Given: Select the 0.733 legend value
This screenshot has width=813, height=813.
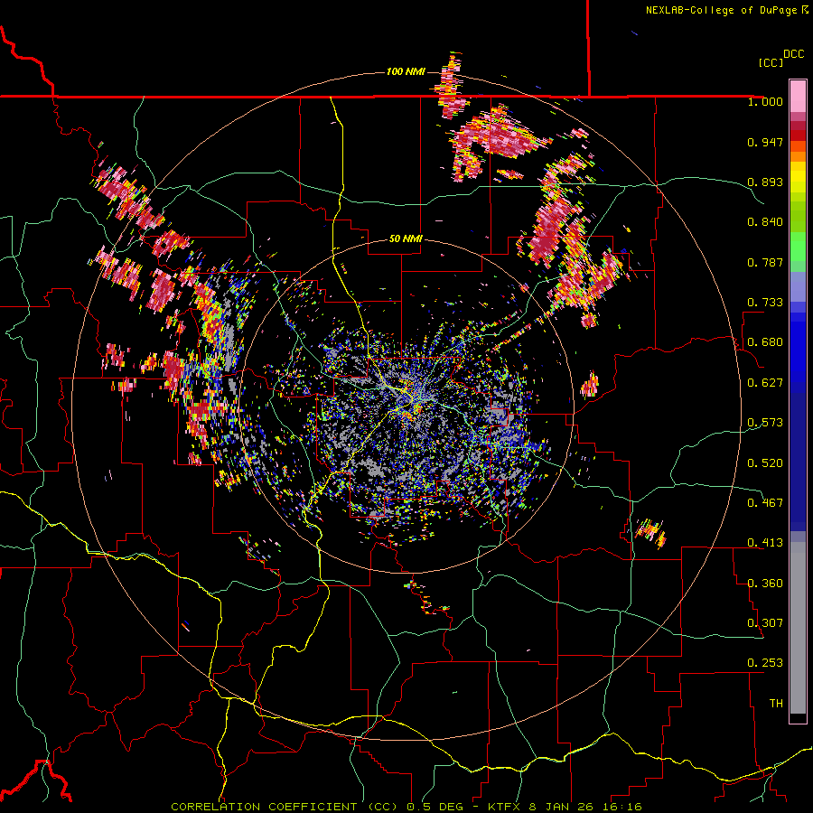Looking at the screenshot, I should tap(765, 303).
